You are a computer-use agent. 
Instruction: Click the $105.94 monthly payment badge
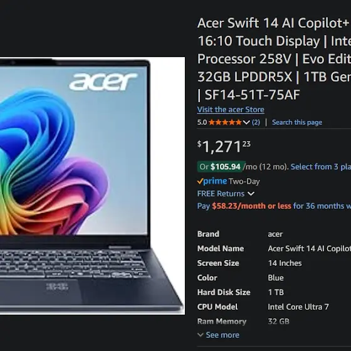coord(221,167)
